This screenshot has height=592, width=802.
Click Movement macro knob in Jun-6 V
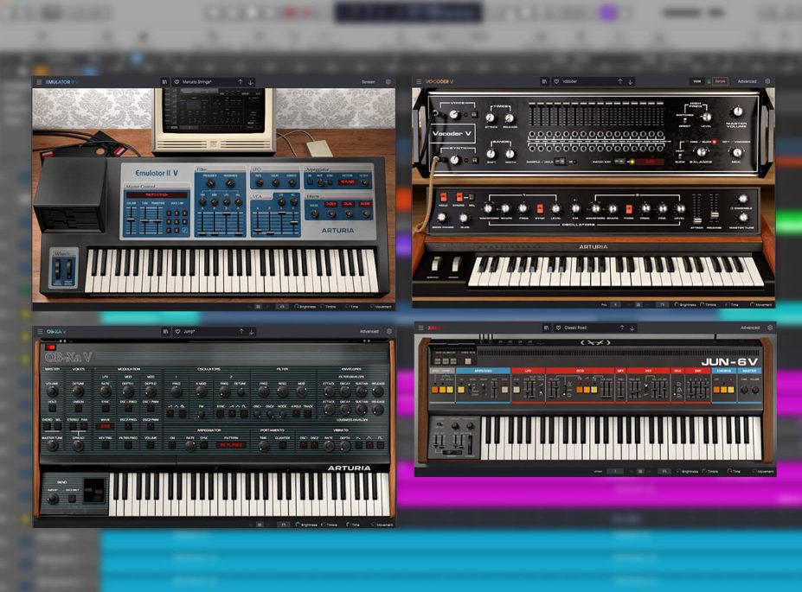(754, 472)
